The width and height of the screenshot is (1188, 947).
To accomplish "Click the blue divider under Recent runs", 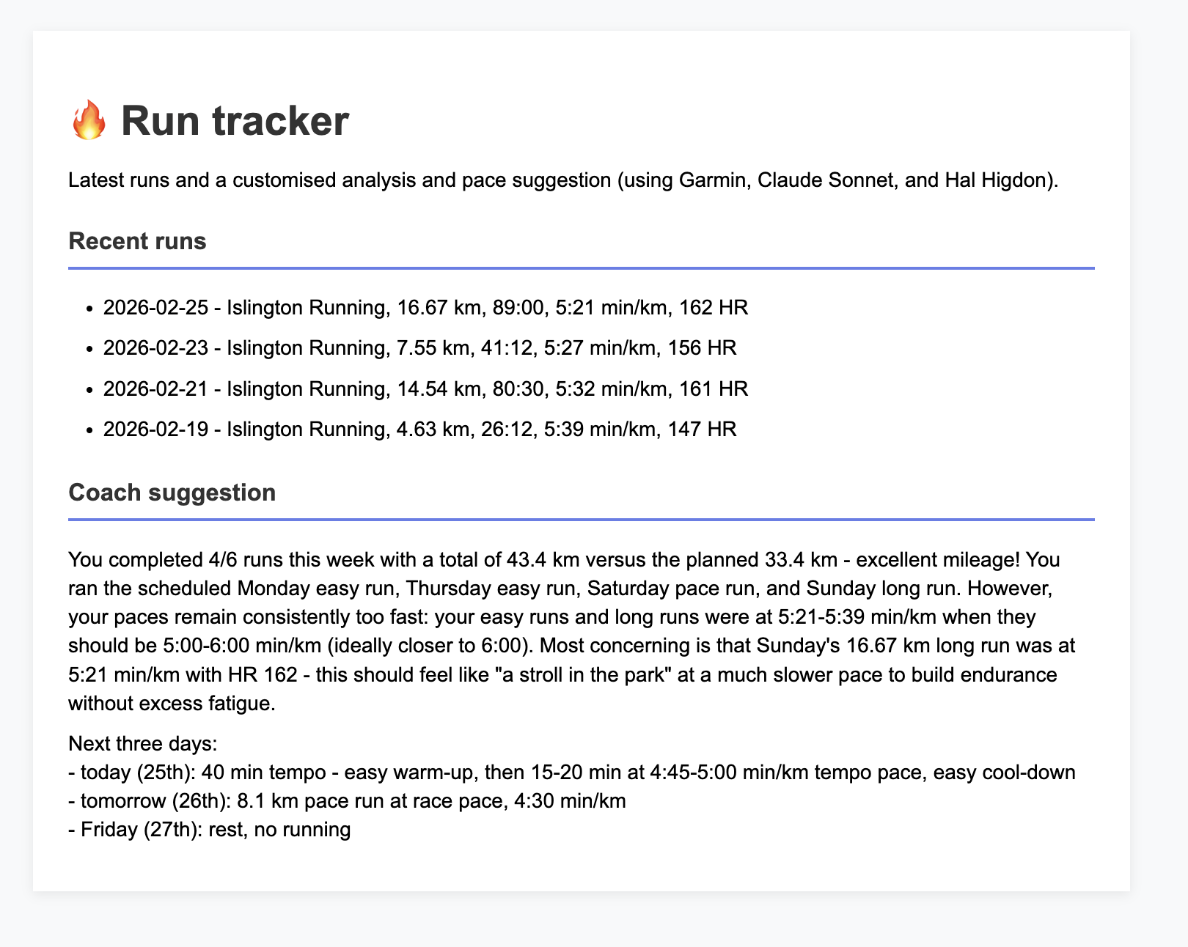I will 581,268.
